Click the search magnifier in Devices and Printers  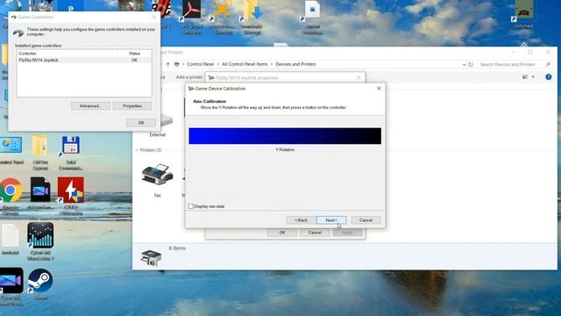pos(548,64)
